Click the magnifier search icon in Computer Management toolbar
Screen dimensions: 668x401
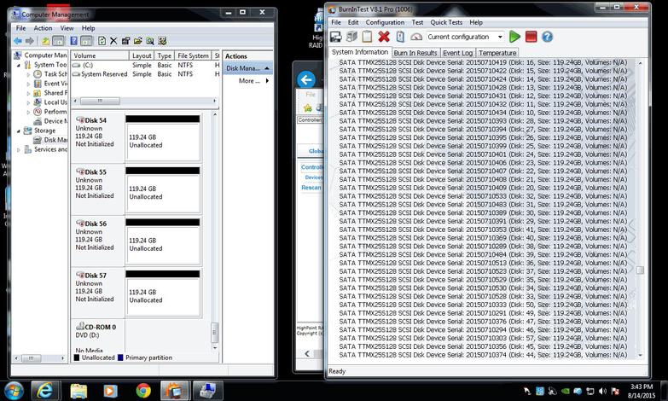pos(150,41)
